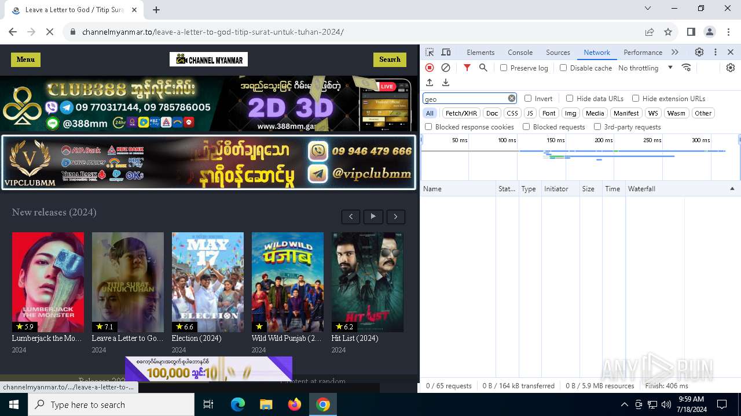Image resolution: width=741 pixels, height=416 pixels.
Task: Open Firefox from taskbar
Action: click(295, 404)
